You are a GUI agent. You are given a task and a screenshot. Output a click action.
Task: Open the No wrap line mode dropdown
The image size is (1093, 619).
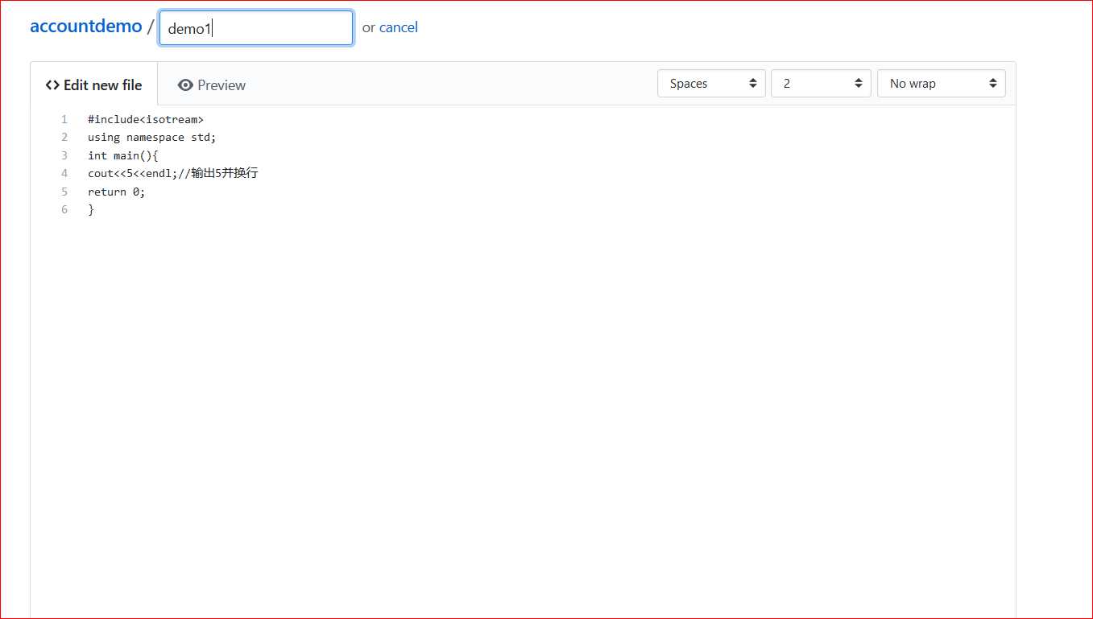[x=941, y=84]
